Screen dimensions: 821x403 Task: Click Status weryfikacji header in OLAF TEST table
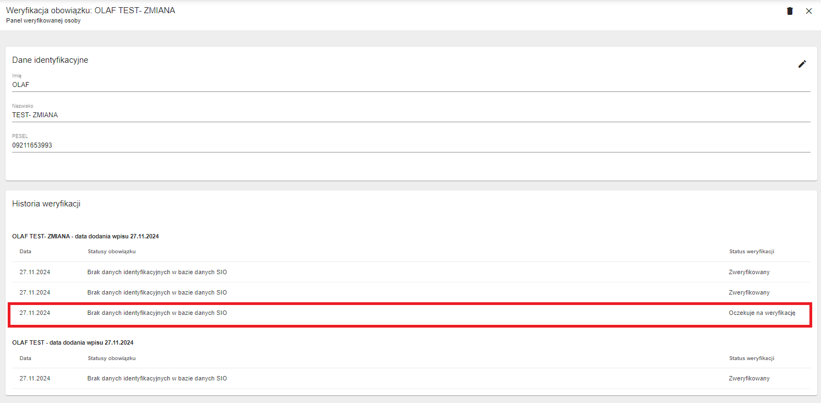click(752, 358)
